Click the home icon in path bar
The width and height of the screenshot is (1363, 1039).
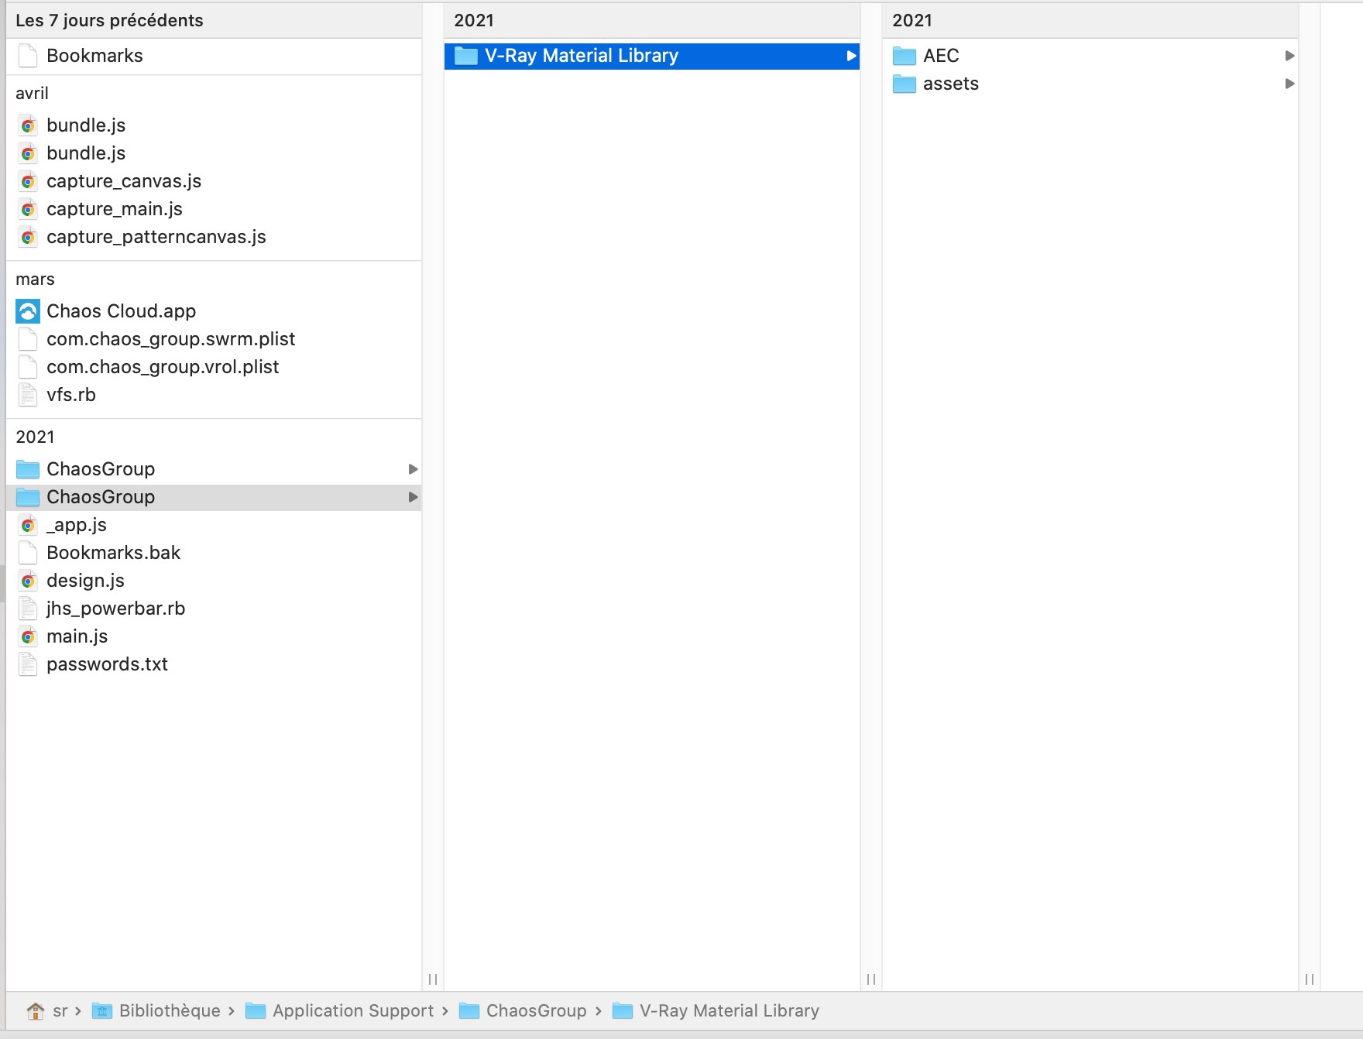(35, 1010)
